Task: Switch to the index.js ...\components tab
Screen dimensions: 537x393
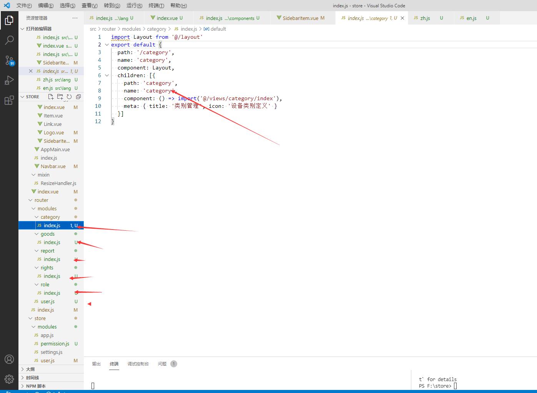Action: pos(232,18)
